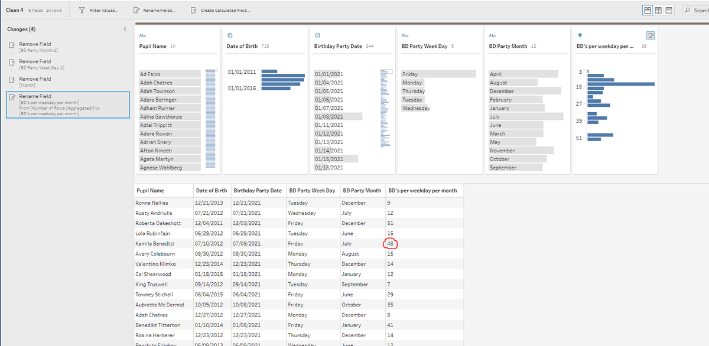The height and width of the screenshot is (346, 709).
Task: Click Adore Rowan value in Pupil Name card
Action: 170,134
